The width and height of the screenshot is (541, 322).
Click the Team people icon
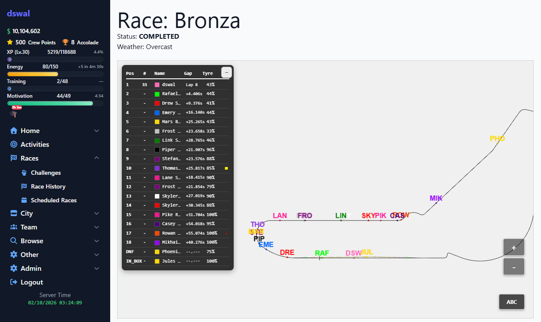[14, 227]
